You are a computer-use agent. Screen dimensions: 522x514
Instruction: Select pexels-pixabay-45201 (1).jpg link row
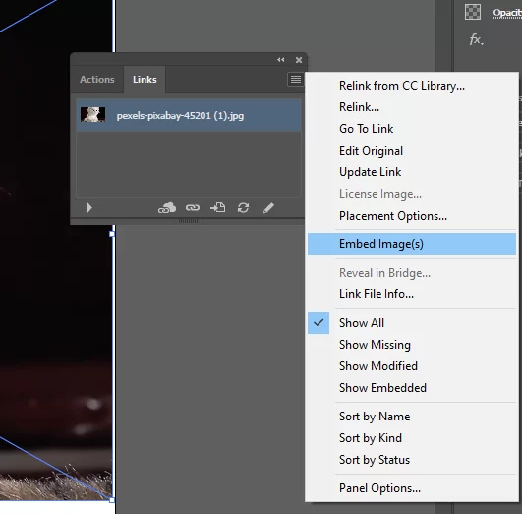click(x=189, y=116)
